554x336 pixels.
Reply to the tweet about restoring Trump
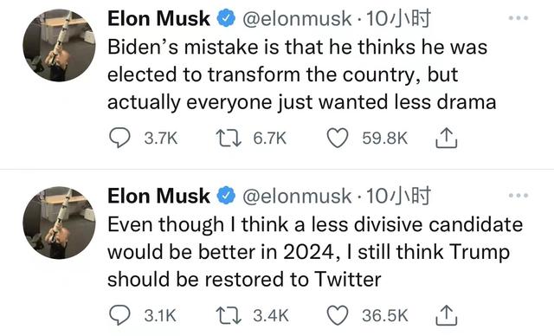(x=119, y=315)
